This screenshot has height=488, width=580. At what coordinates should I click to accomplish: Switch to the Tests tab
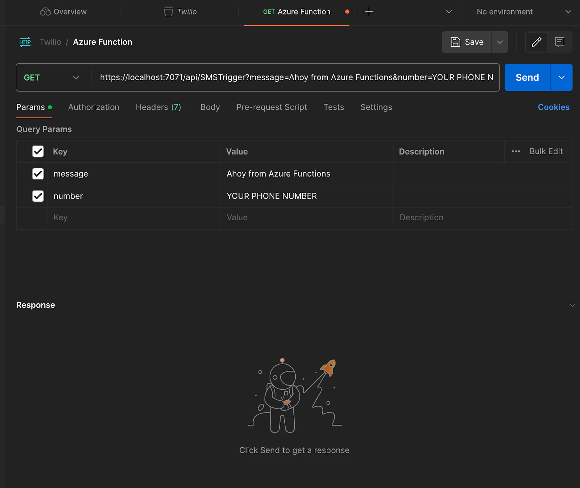(x=333, y=107)
